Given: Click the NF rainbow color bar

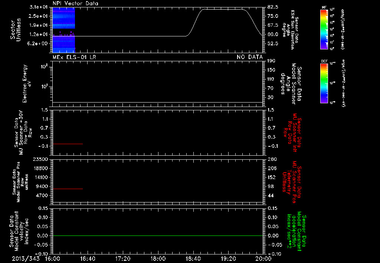Looking at the screenshot, I should [x=324, y=29].
